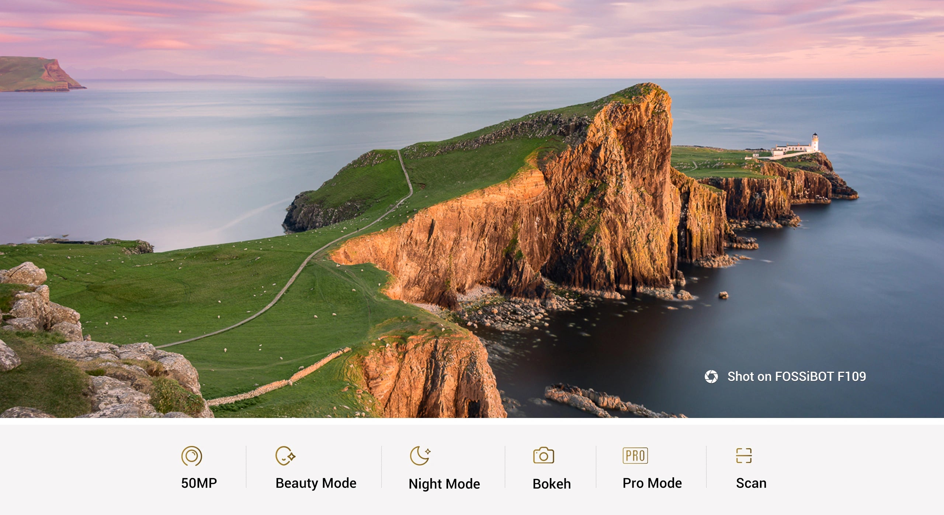The height and width of the screenshot is (515, 944).
Task: Click the camera shutter aperture icon
Action: 711,377
